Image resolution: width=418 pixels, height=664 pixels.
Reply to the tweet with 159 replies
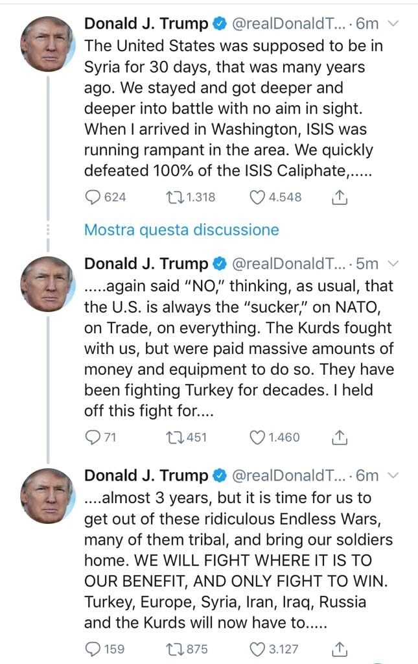tap(94, 648)
